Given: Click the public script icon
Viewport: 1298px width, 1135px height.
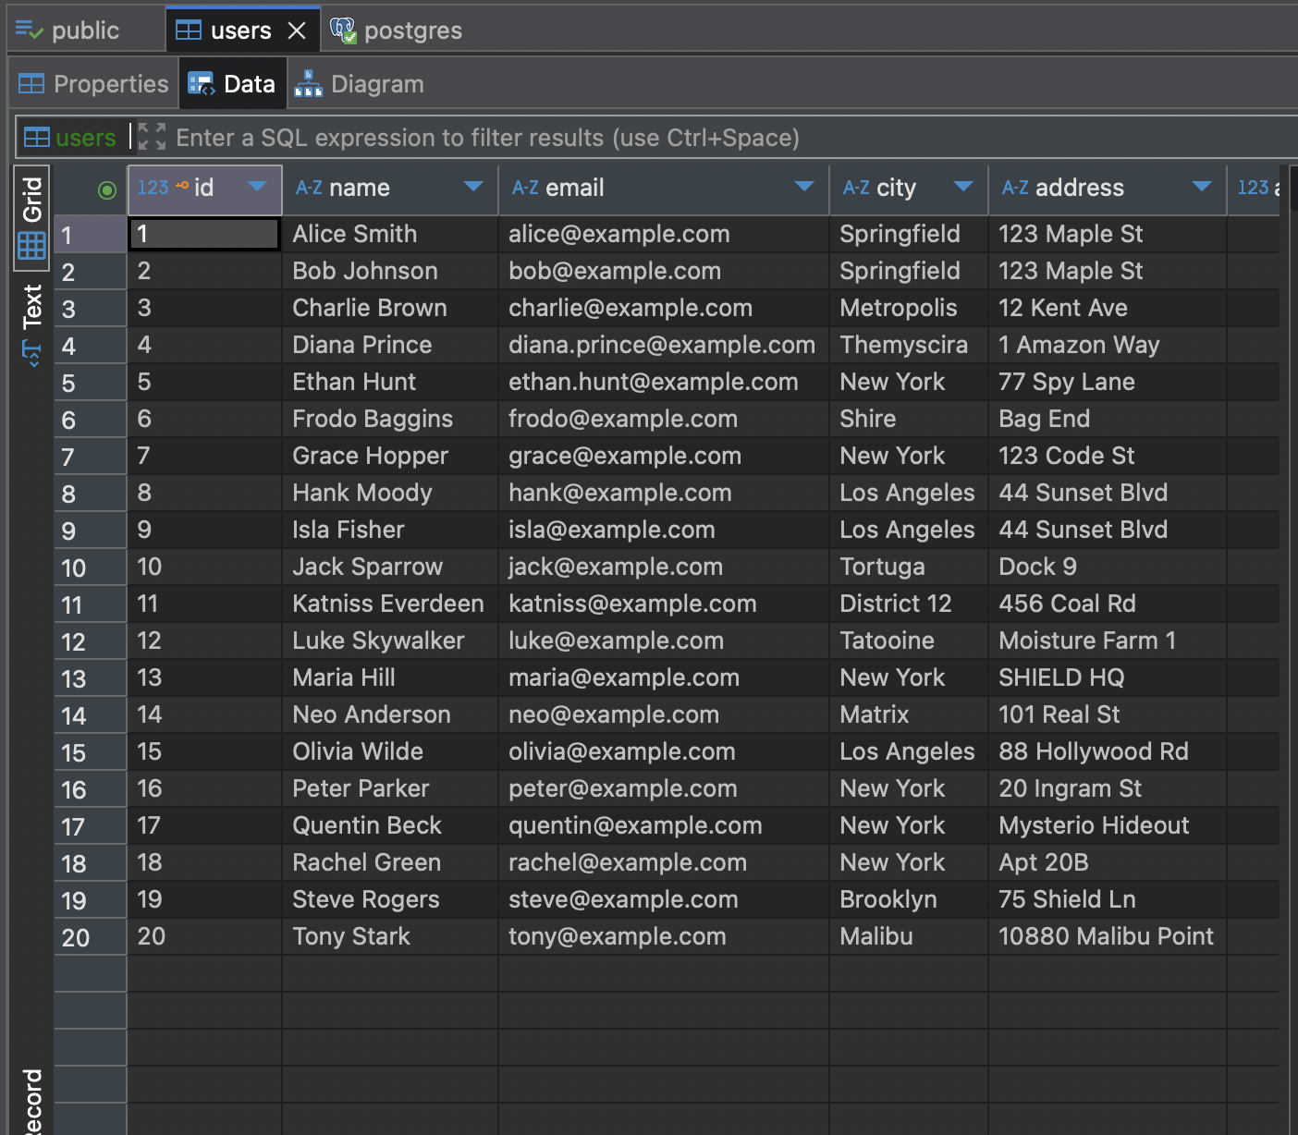Looking at the screenshot, I should 30,31.
